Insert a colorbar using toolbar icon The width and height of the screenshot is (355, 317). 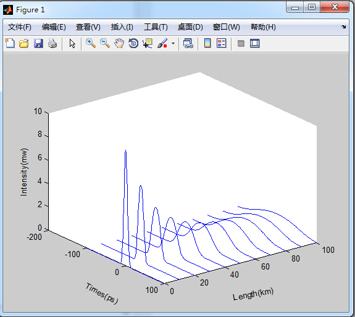(207, 43)
